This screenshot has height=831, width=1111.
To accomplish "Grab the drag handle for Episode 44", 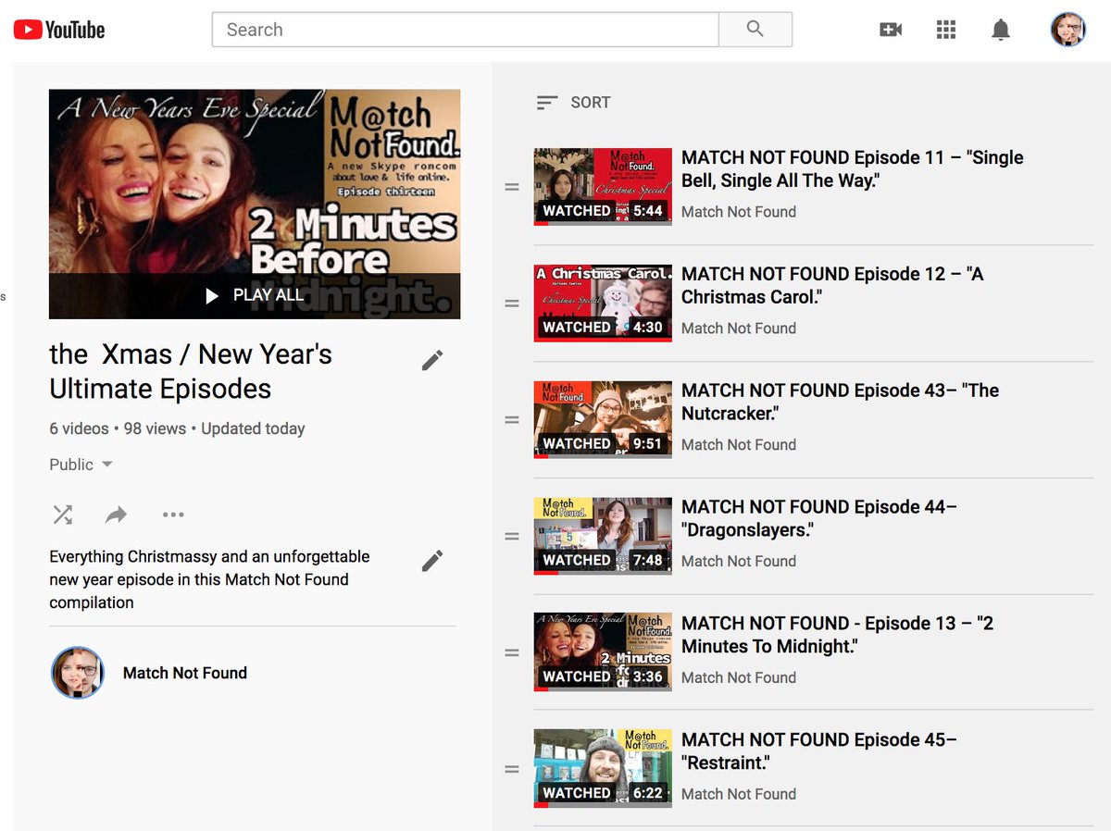I will [512, 537].
